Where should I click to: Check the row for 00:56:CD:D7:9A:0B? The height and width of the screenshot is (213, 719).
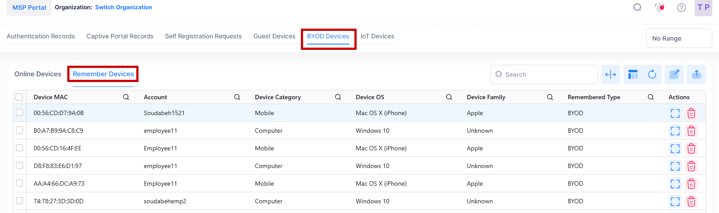(19, 112)
